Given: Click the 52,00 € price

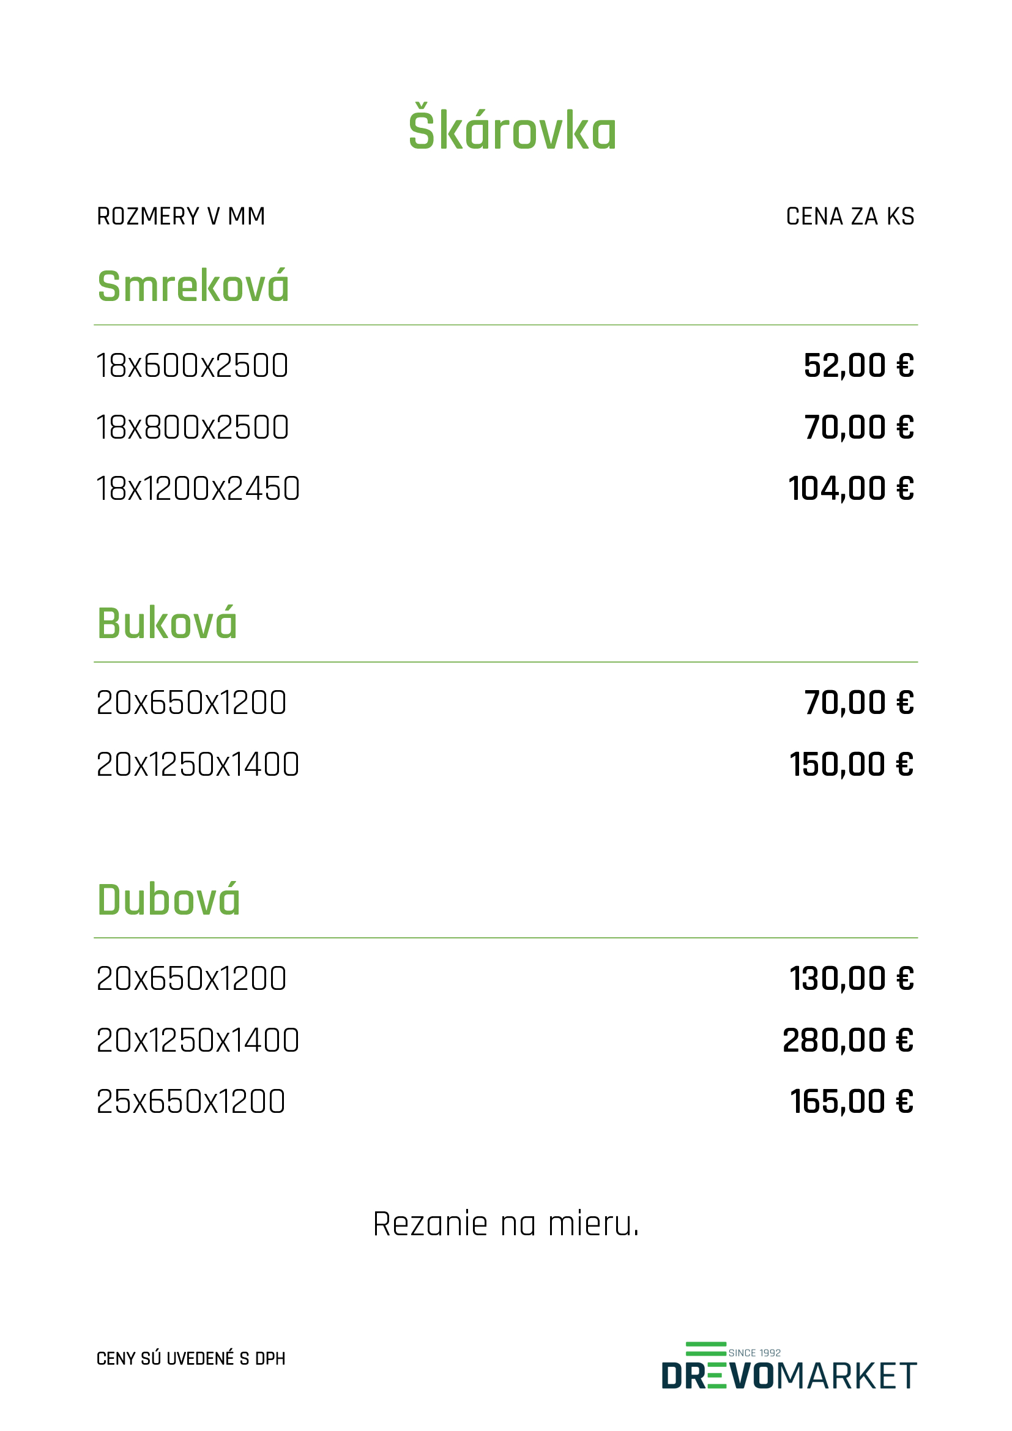Looking at the screenshot, I should tap(858, 366).
